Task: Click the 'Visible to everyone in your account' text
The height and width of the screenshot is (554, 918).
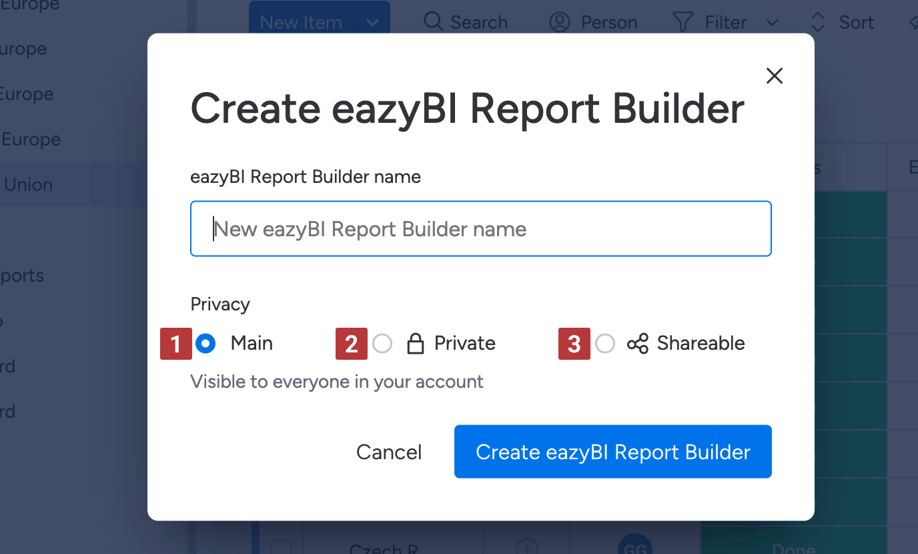Action: click(x=337, y=382)
